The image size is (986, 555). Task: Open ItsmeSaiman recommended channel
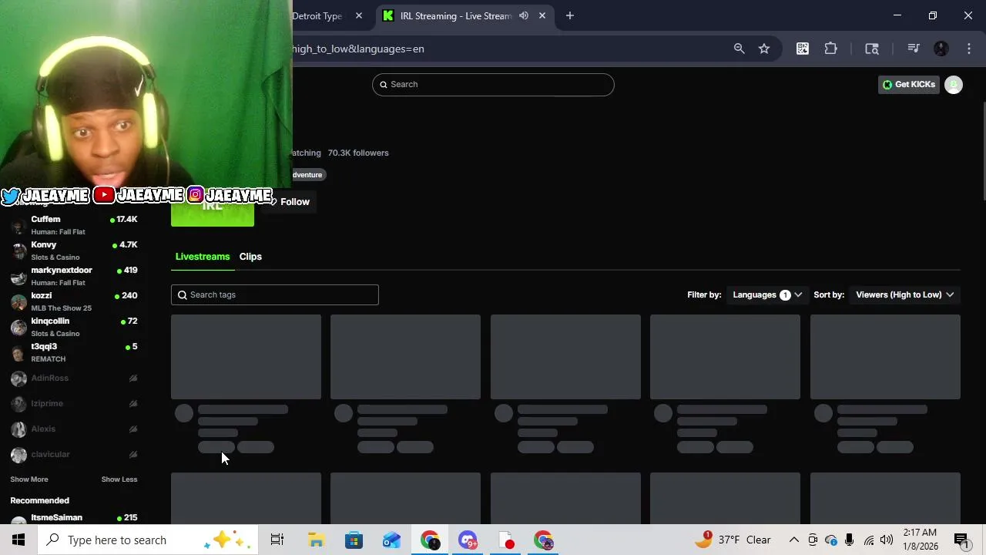click(74, 519)
